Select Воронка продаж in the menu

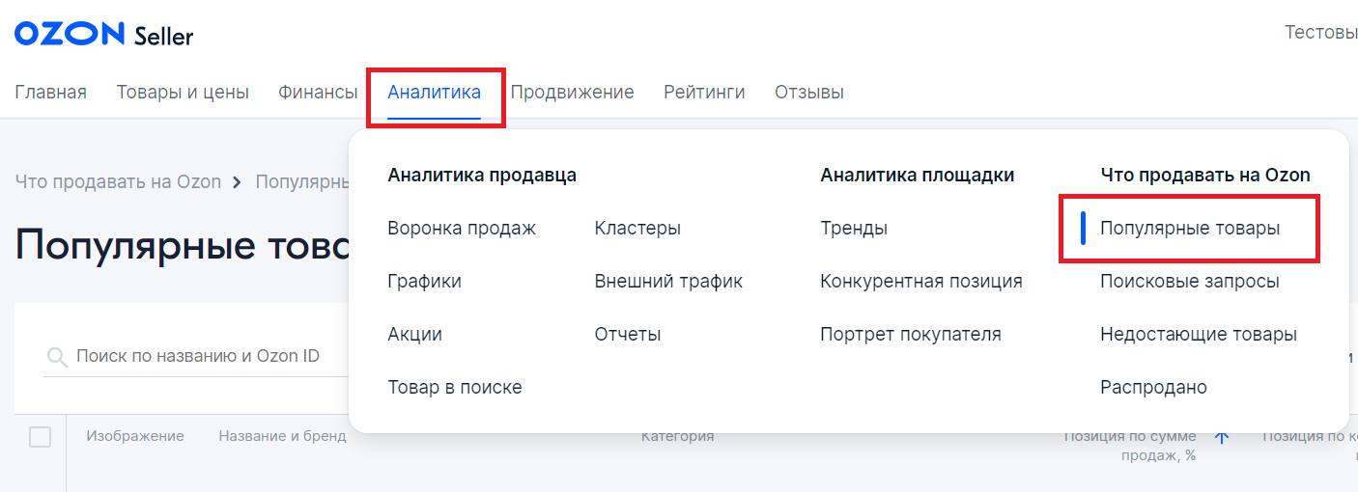(x=462, y=229)
